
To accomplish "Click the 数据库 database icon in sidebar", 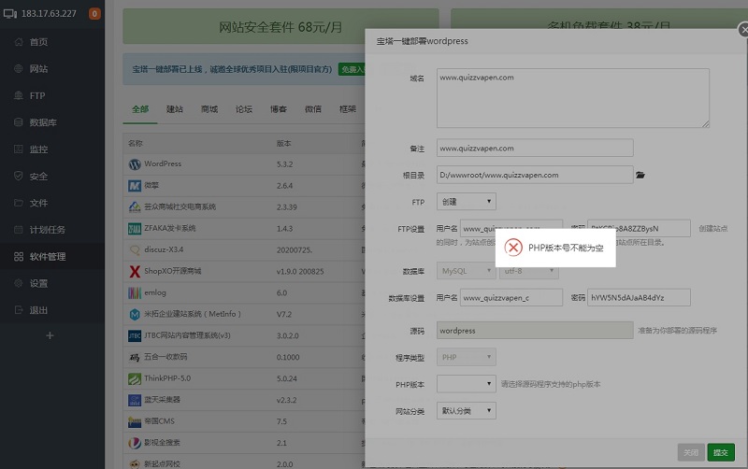I will (x=19, y=122).
